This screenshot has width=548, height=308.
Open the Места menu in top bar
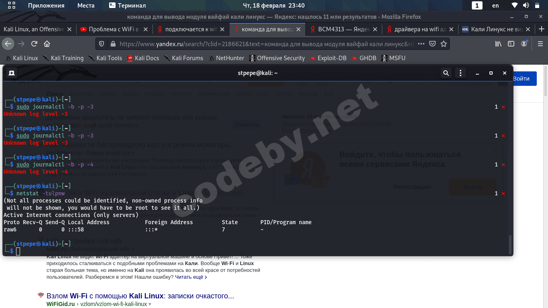[x=86, y=5]
